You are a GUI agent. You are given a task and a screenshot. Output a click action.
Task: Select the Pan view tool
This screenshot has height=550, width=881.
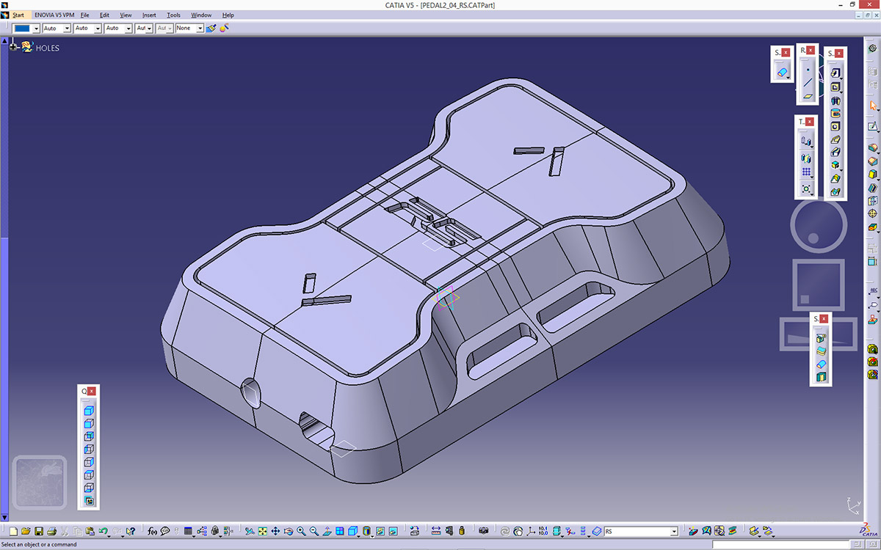tap(275, 531)
